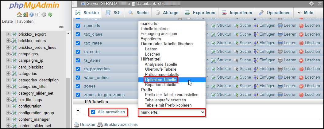Expand the cm_file_flags tree node
The image size is (324, 129).
tap(8, 100)
